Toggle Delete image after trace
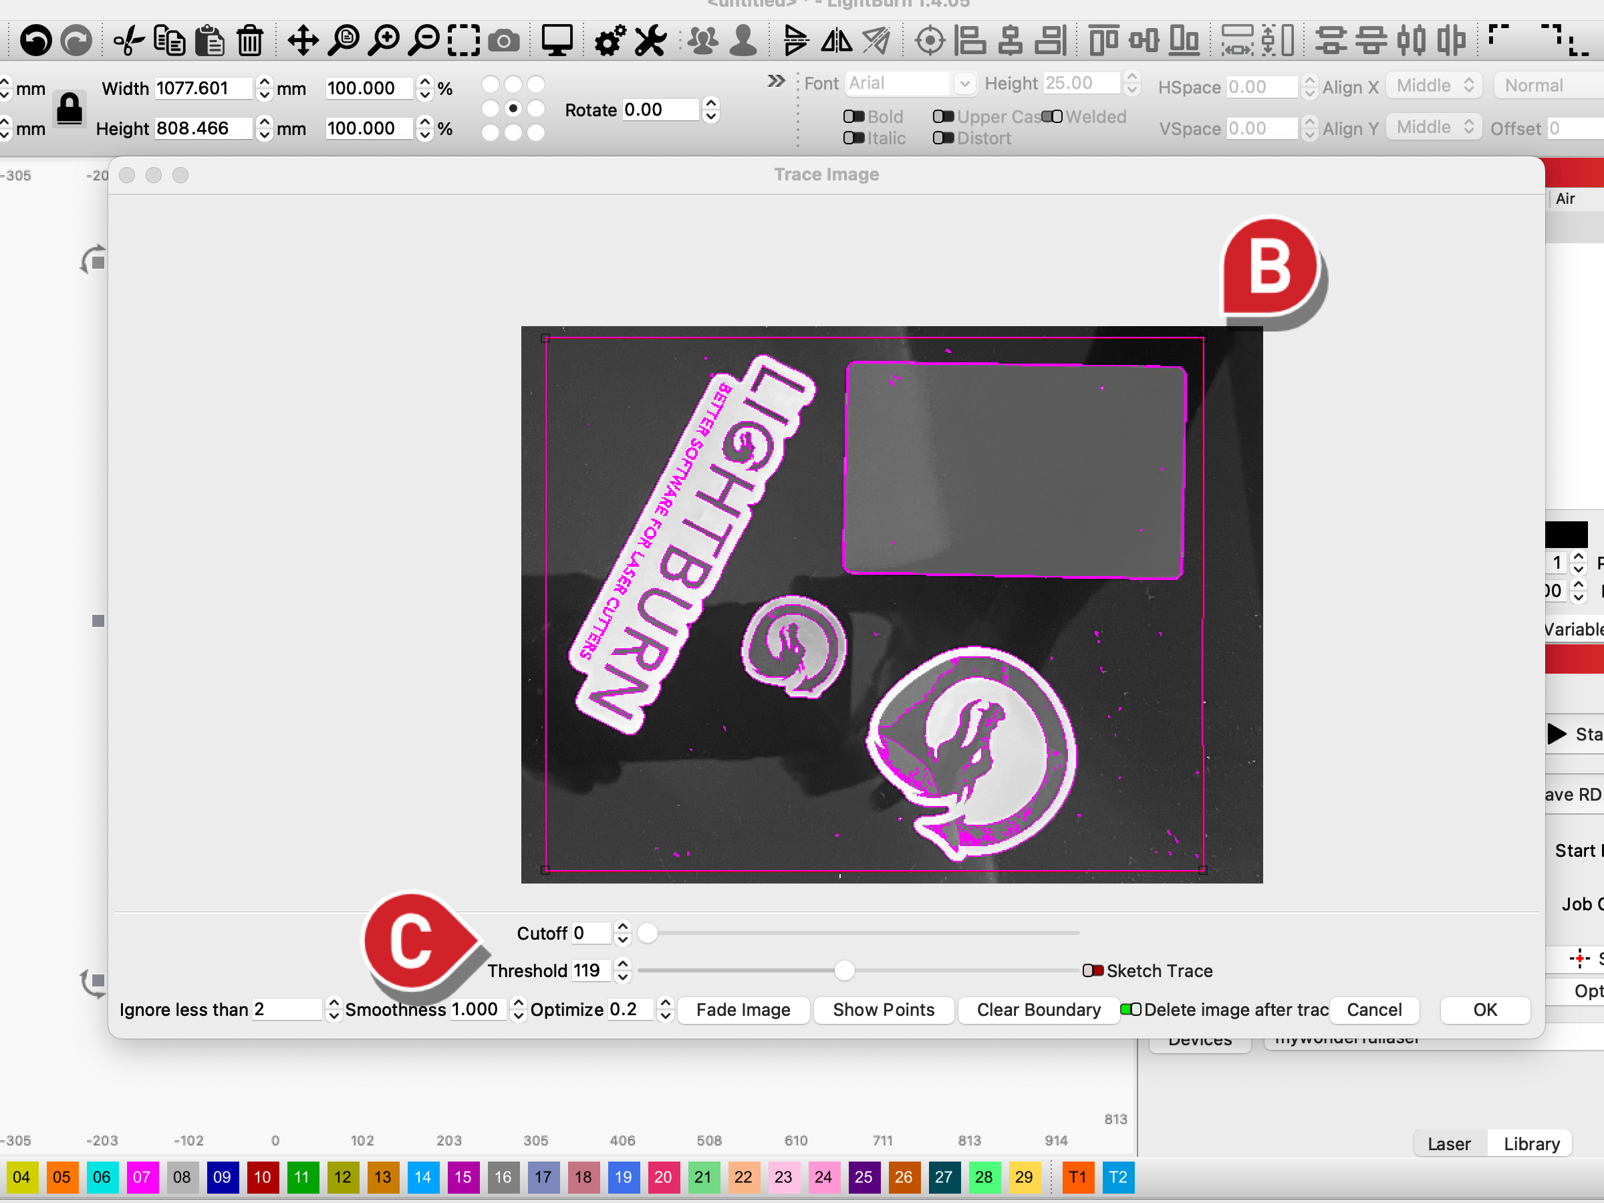The width and height of the screenshot is (1604, 1203). (1131, 1009)
